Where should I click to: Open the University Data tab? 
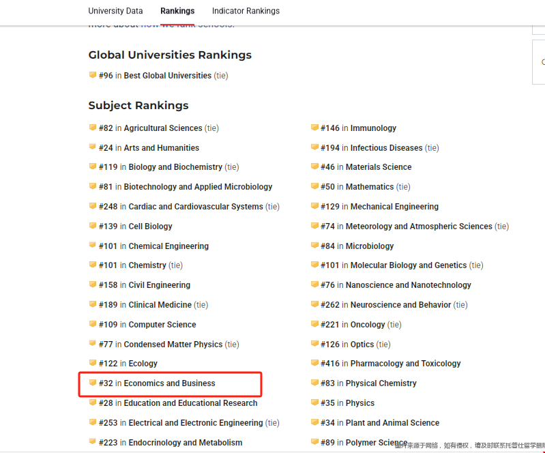pos(115,11)
